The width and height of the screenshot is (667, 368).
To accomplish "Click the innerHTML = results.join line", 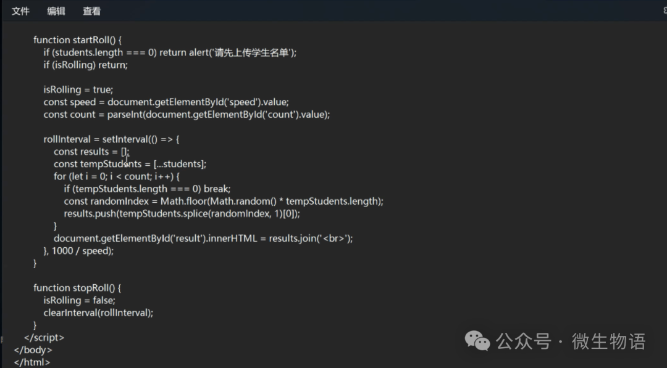I will click(203, 239).
